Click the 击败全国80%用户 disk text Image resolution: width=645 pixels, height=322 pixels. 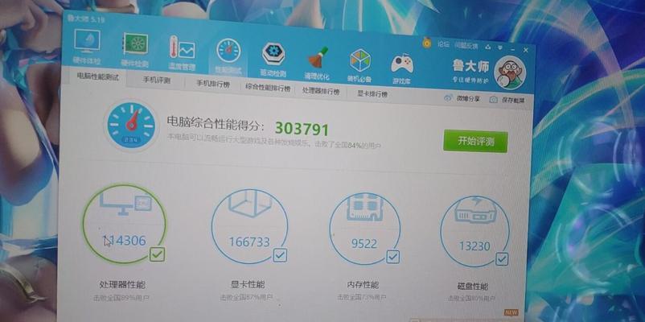[x=471, y=298]
